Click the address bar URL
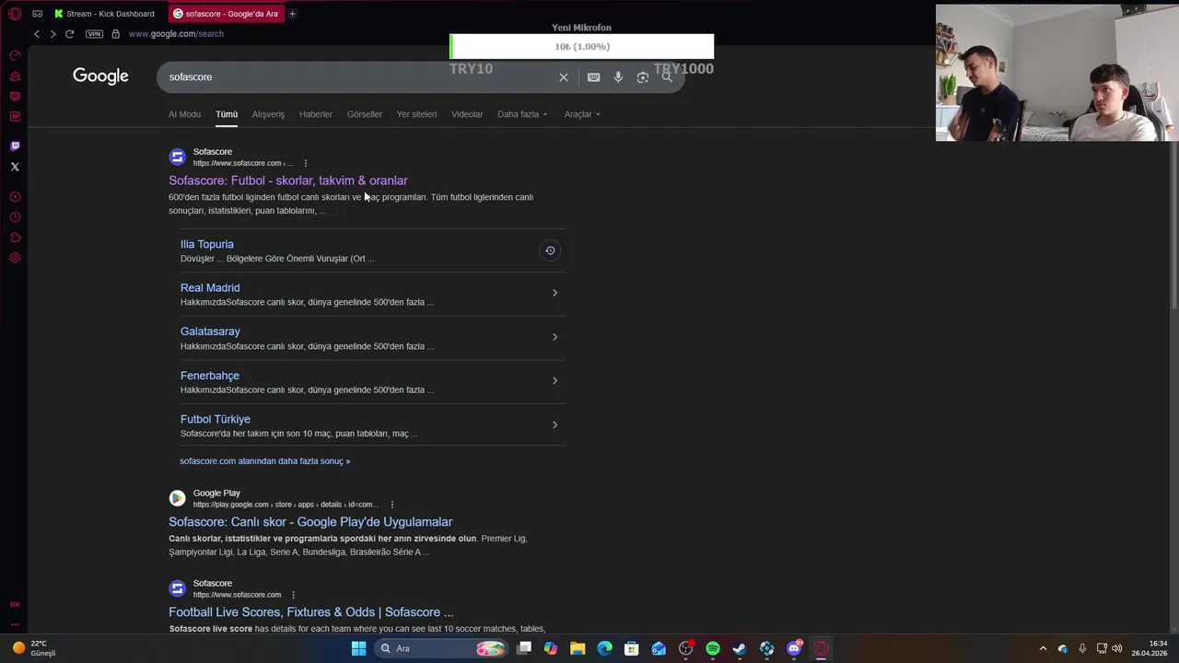This screenshot has height=663, width=1179. (x=176, y=34)
